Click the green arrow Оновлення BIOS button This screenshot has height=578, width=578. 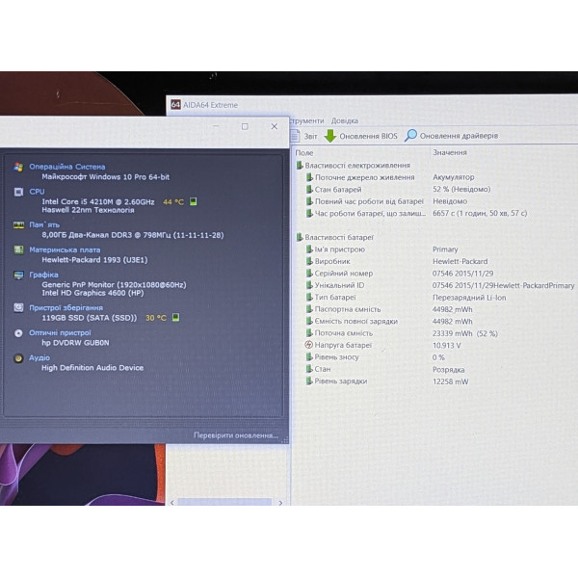coord(361,136)
